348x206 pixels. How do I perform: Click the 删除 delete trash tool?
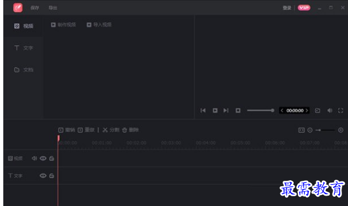pyautogui.click(x=130, y=130)
